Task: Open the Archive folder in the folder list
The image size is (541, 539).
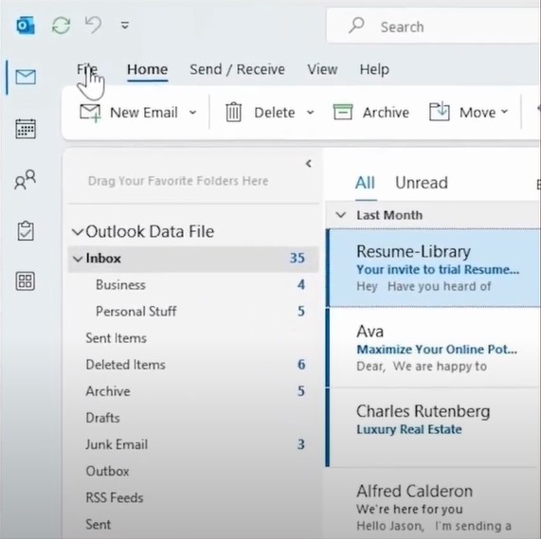Action: point(193,391)
